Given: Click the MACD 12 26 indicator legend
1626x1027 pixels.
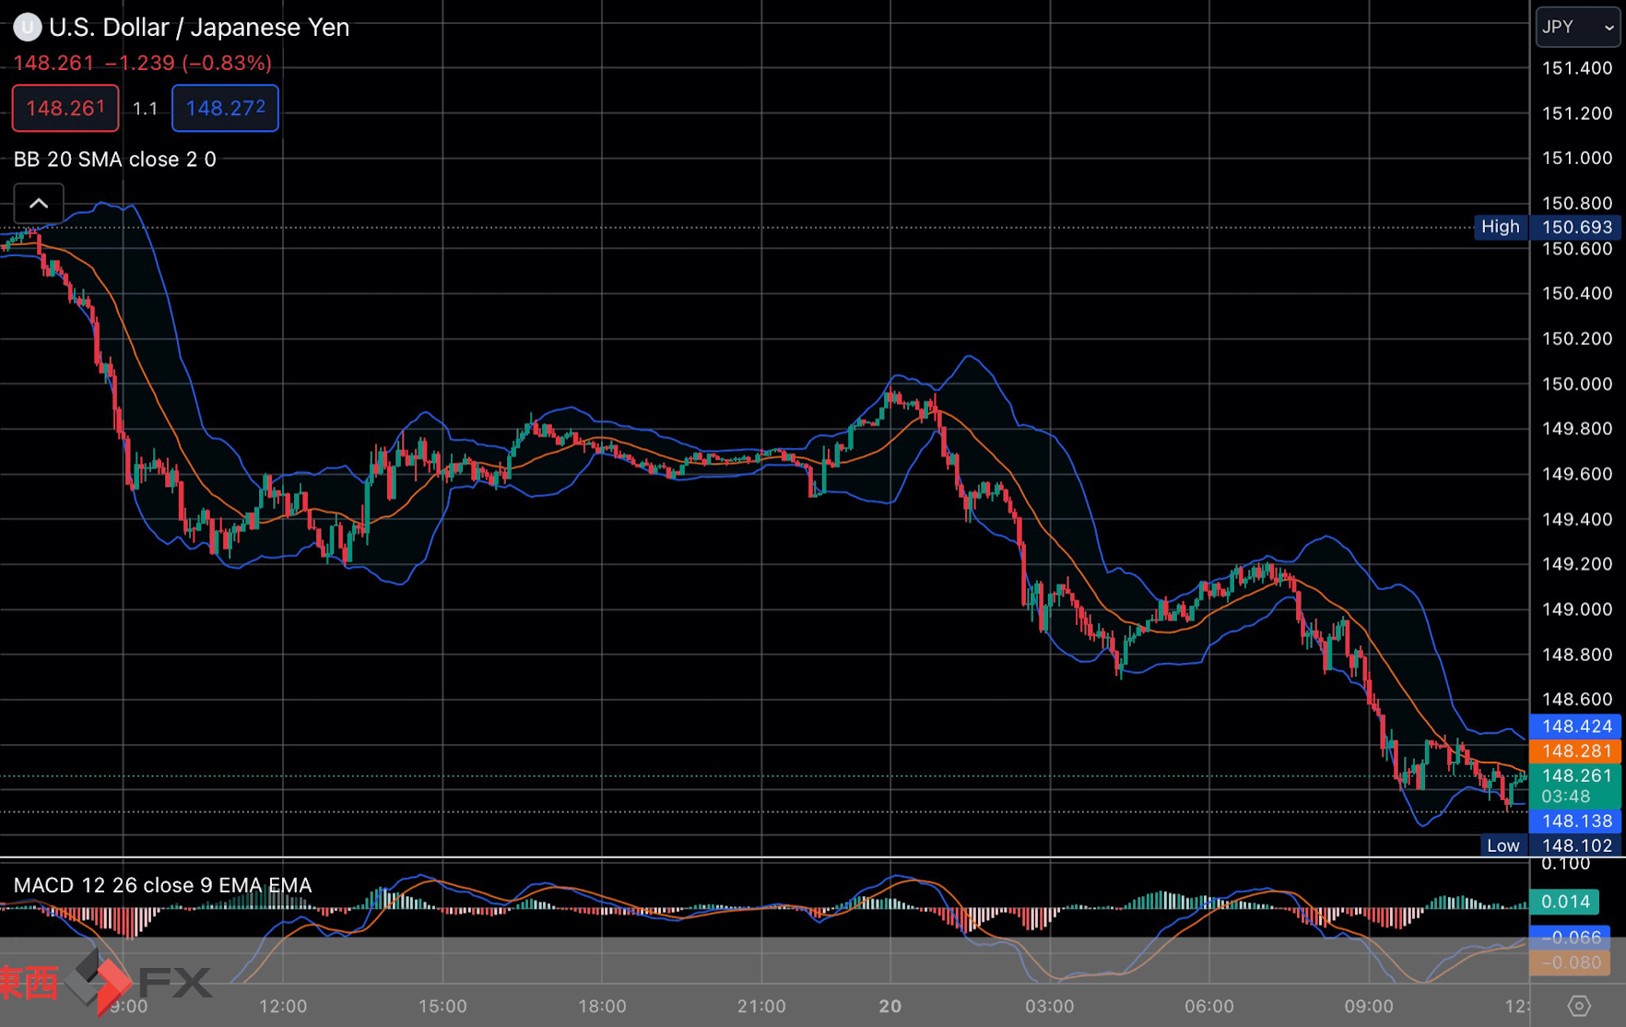Looking at the screenshot, I should click(163, 885).
